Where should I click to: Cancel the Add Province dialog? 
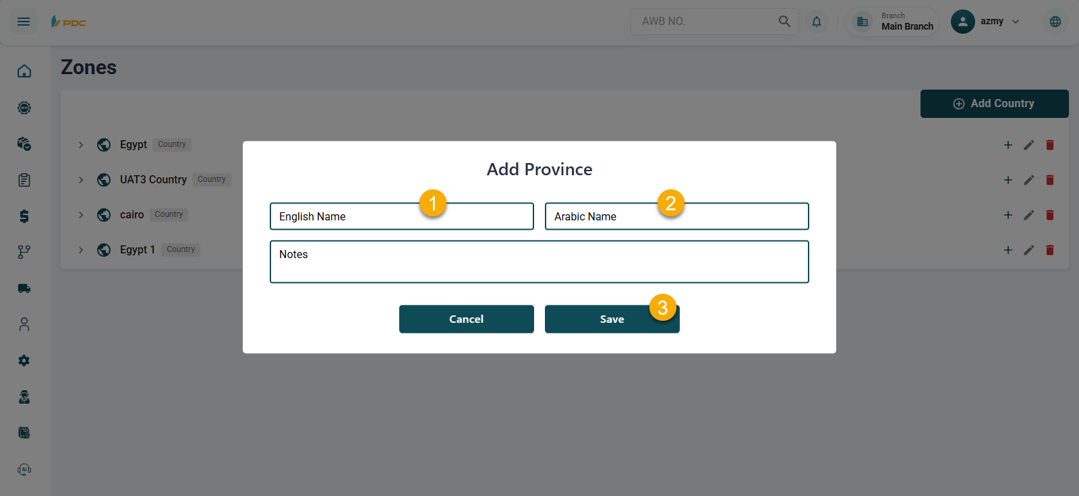pos(466,319)
